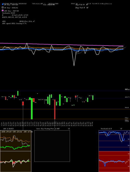This screenshot has height=172, width=130.
Task: Click the 'MACD: 1021.85, 1017.26, 4.59 D' line
Action: (15, 17)
